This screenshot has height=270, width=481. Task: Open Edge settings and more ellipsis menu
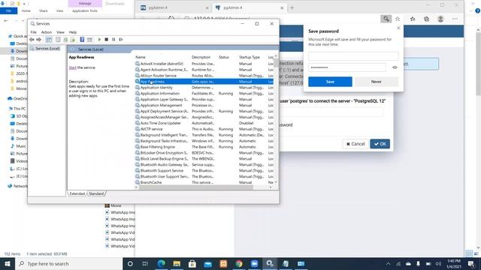pyautogui.click(x=455, y=19)
